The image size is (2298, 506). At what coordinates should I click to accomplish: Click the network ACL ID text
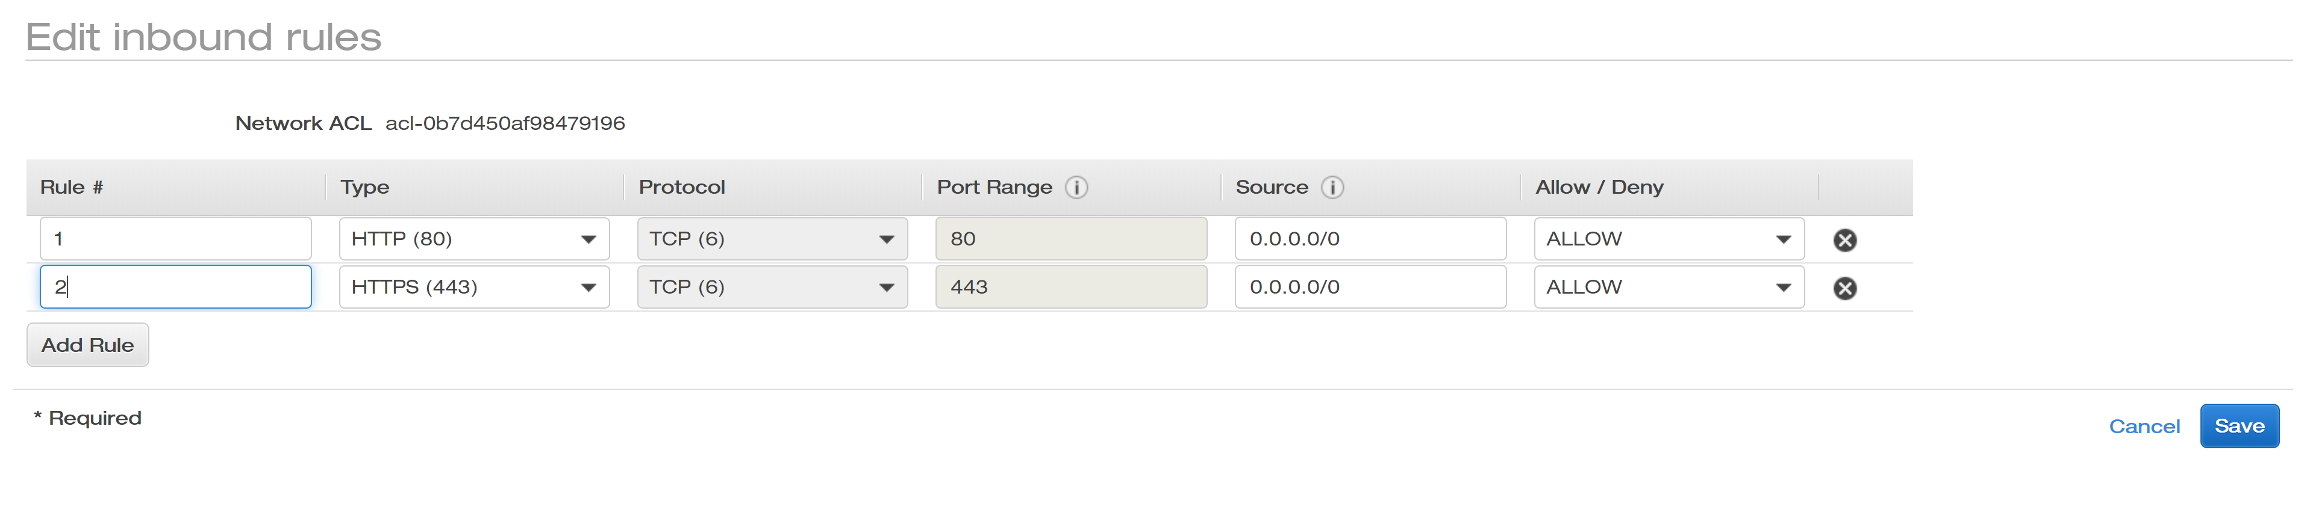pos(504,123)
